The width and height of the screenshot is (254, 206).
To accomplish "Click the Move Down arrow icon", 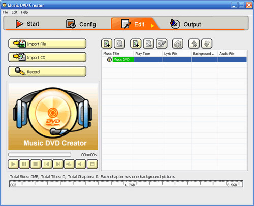I will click(207, 44).
